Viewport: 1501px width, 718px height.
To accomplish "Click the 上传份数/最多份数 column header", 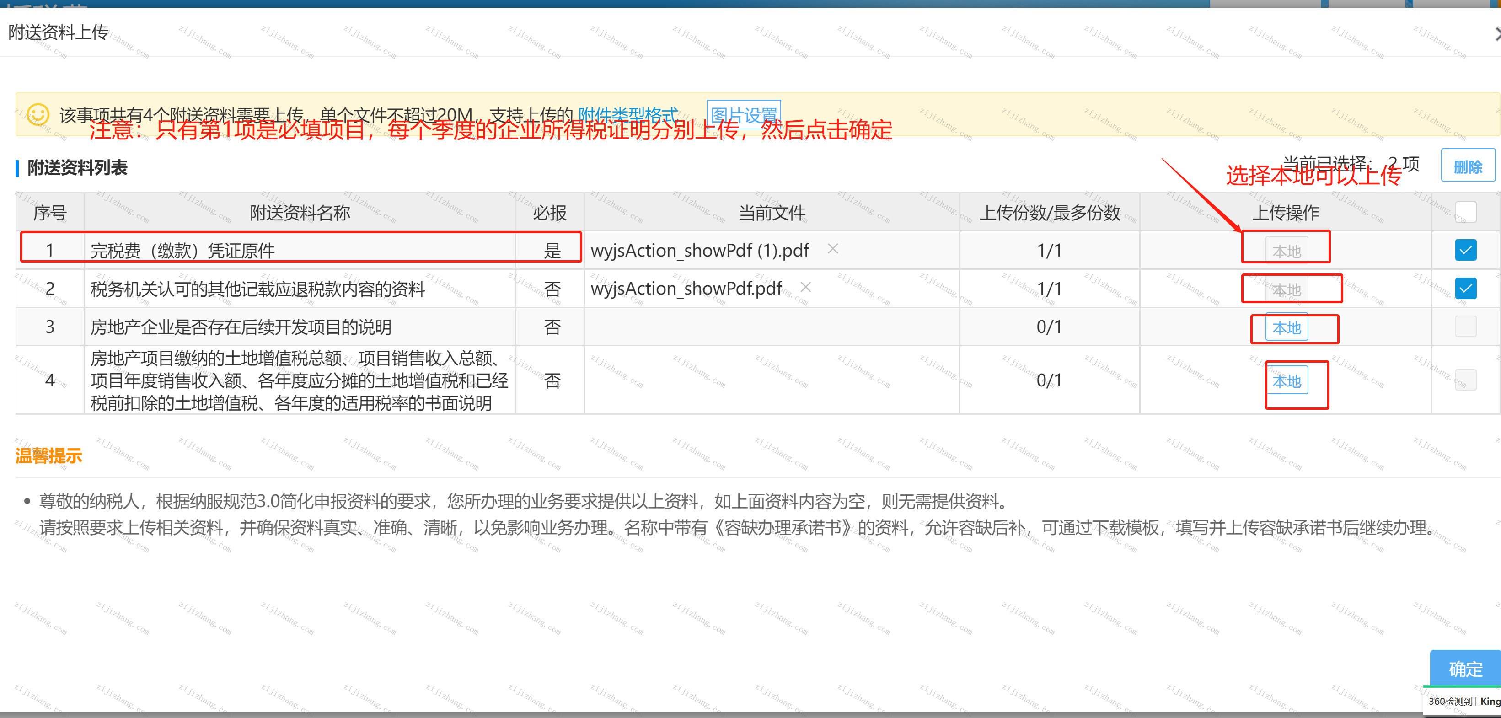I will click(x=1050, y=213).
